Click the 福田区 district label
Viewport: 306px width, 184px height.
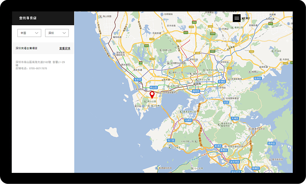[196, 91]
